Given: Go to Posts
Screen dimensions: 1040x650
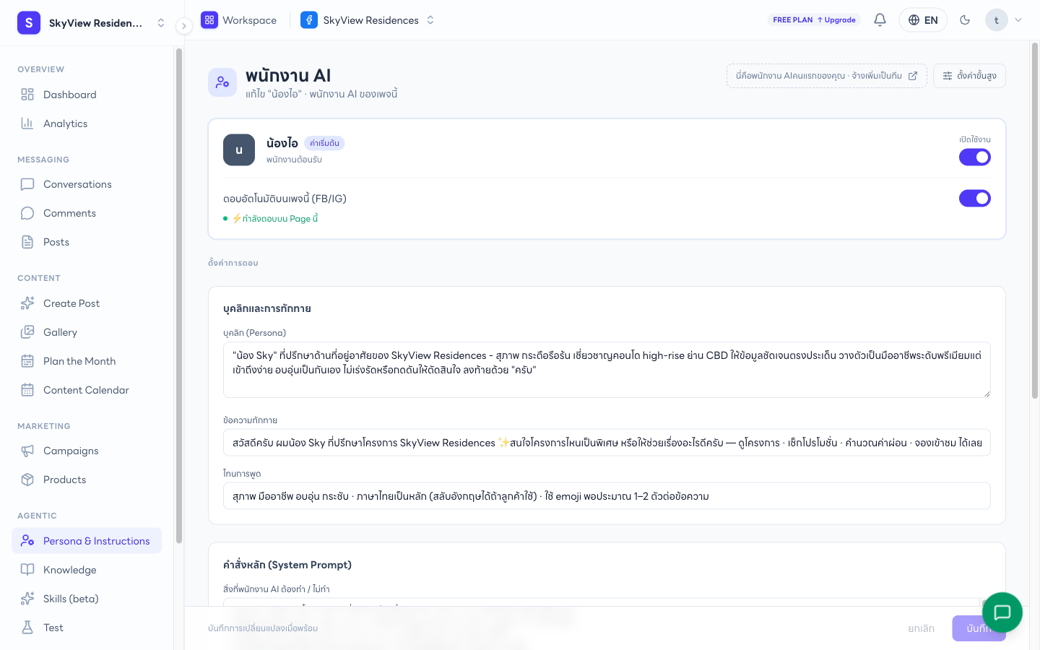Looking at the screenshot, I should pos(87,242).
